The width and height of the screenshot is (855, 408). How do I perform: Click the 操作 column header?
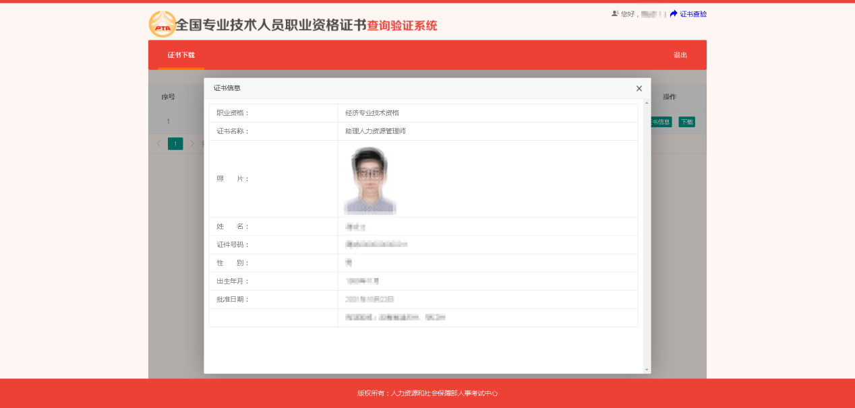pyautogui.click(x=669, y=96)
